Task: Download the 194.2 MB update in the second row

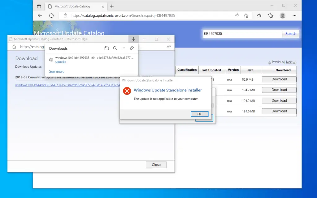Action: (279, 90)
